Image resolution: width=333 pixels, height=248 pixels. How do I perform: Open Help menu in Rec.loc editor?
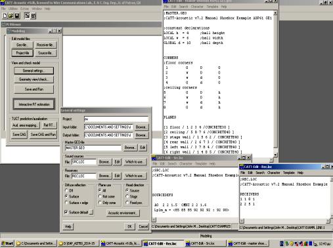coord(300,173)
